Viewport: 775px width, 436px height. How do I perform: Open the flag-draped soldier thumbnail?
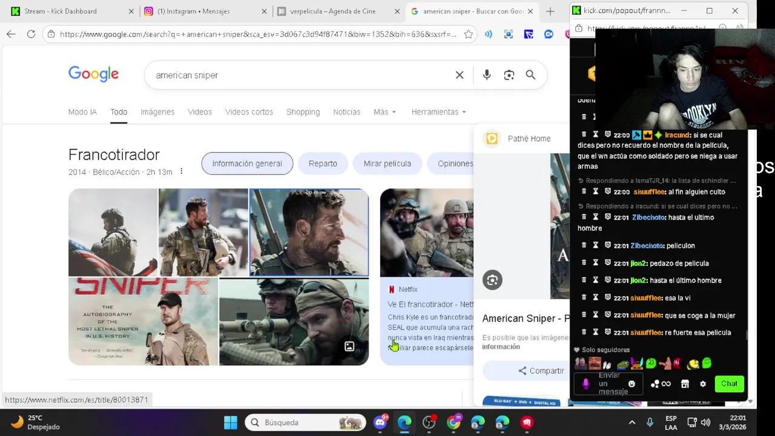tap(113, 232)
